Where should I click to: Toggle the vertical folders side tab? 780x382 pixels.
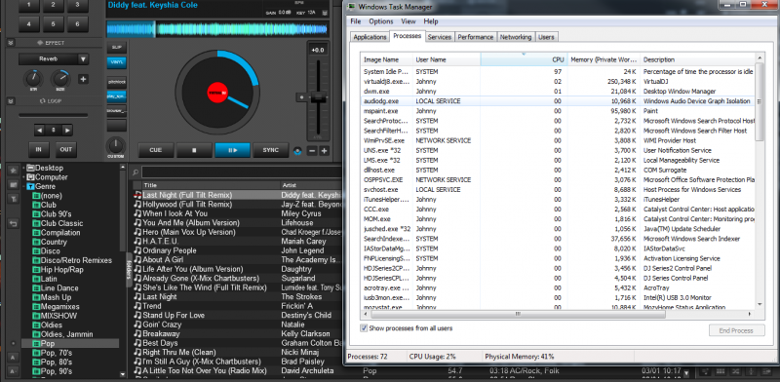pyautogui.click(x=129, y=270)
